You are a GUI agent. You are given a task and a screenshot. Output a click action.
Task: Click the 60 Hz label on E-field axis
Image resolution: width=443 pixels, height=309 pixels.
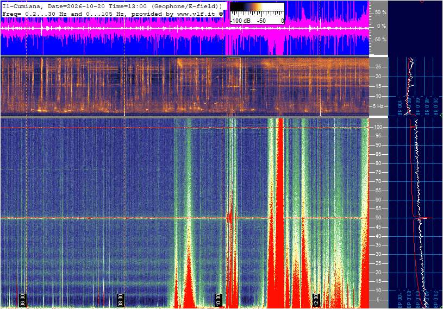pos(378,200)
